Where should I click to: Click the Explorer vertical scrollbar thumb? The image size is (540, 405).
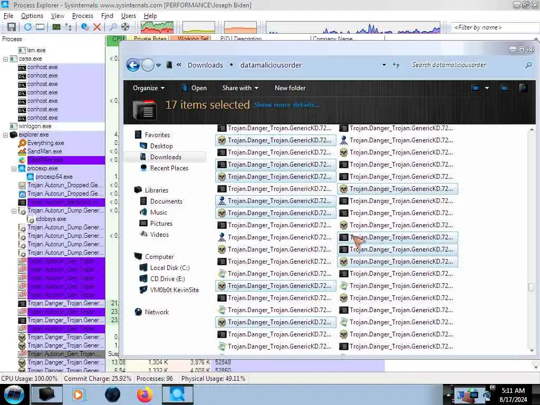[532, 287]
